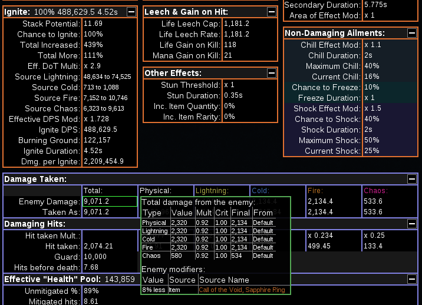Click the Chaos column header in Damage Taken
Viewport: 422px width, 305px height.
(375, 191)
